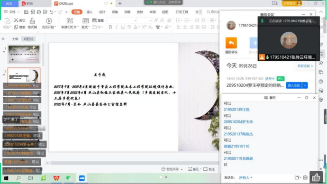The width and height of the screenshot is (327, 184).
Task: Open the Tencent Meeting taskbar icon
Action: click(x=82, y=178)
